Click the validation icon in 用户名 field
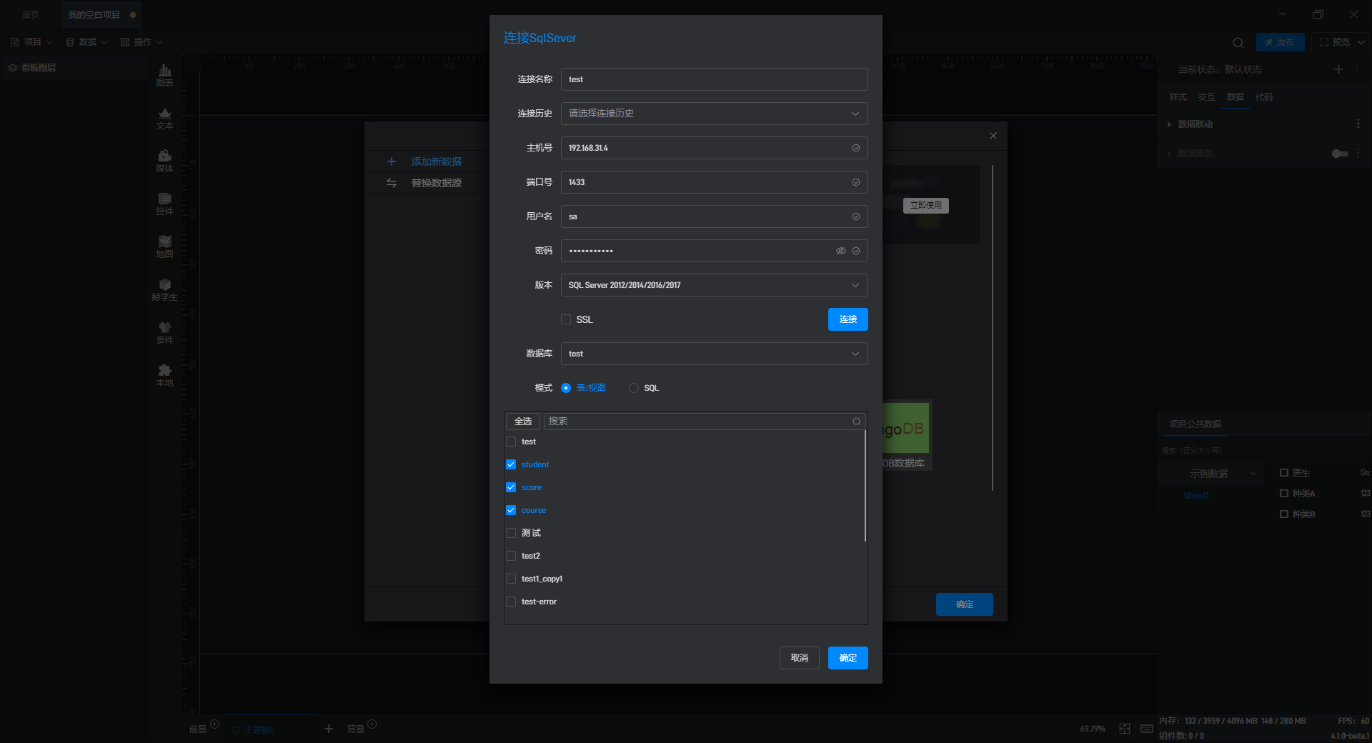 (x=856, y=216)
